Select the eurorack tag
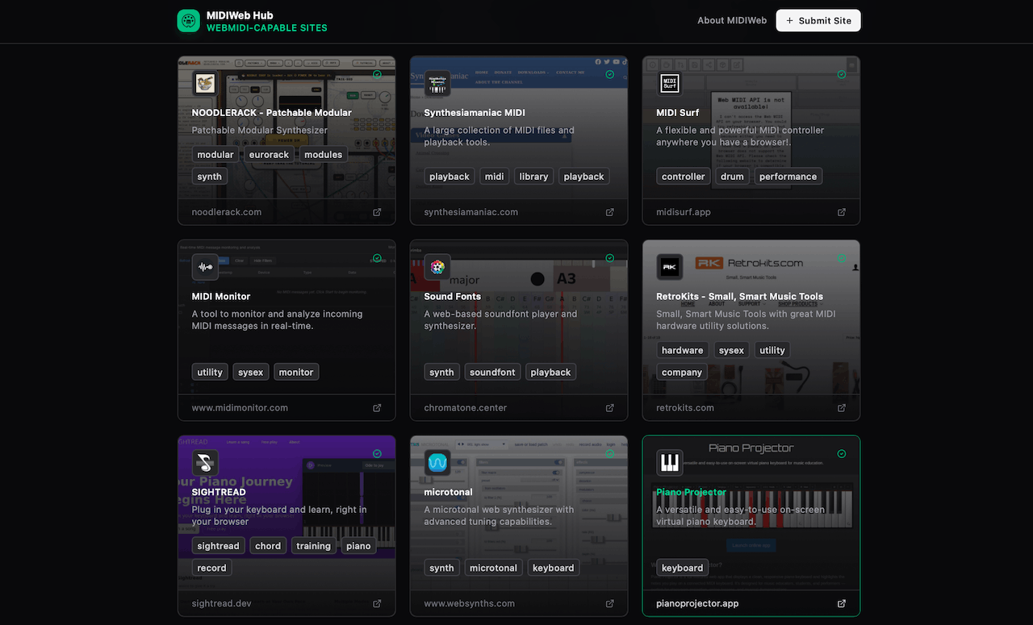This screenshot has width=1033, height=625. [269, 155]
